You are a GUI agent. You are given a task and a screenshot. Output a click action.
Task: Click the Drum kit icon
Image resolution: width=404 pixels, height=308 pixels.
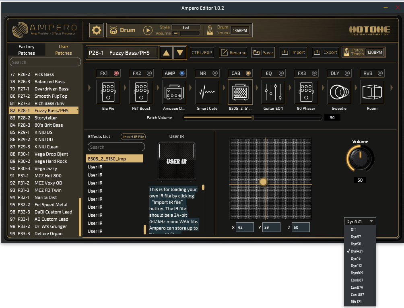[x=113, y=31]
